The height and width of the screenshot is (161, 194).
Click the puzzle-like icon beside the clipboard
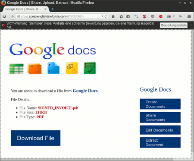click(136, 16)
